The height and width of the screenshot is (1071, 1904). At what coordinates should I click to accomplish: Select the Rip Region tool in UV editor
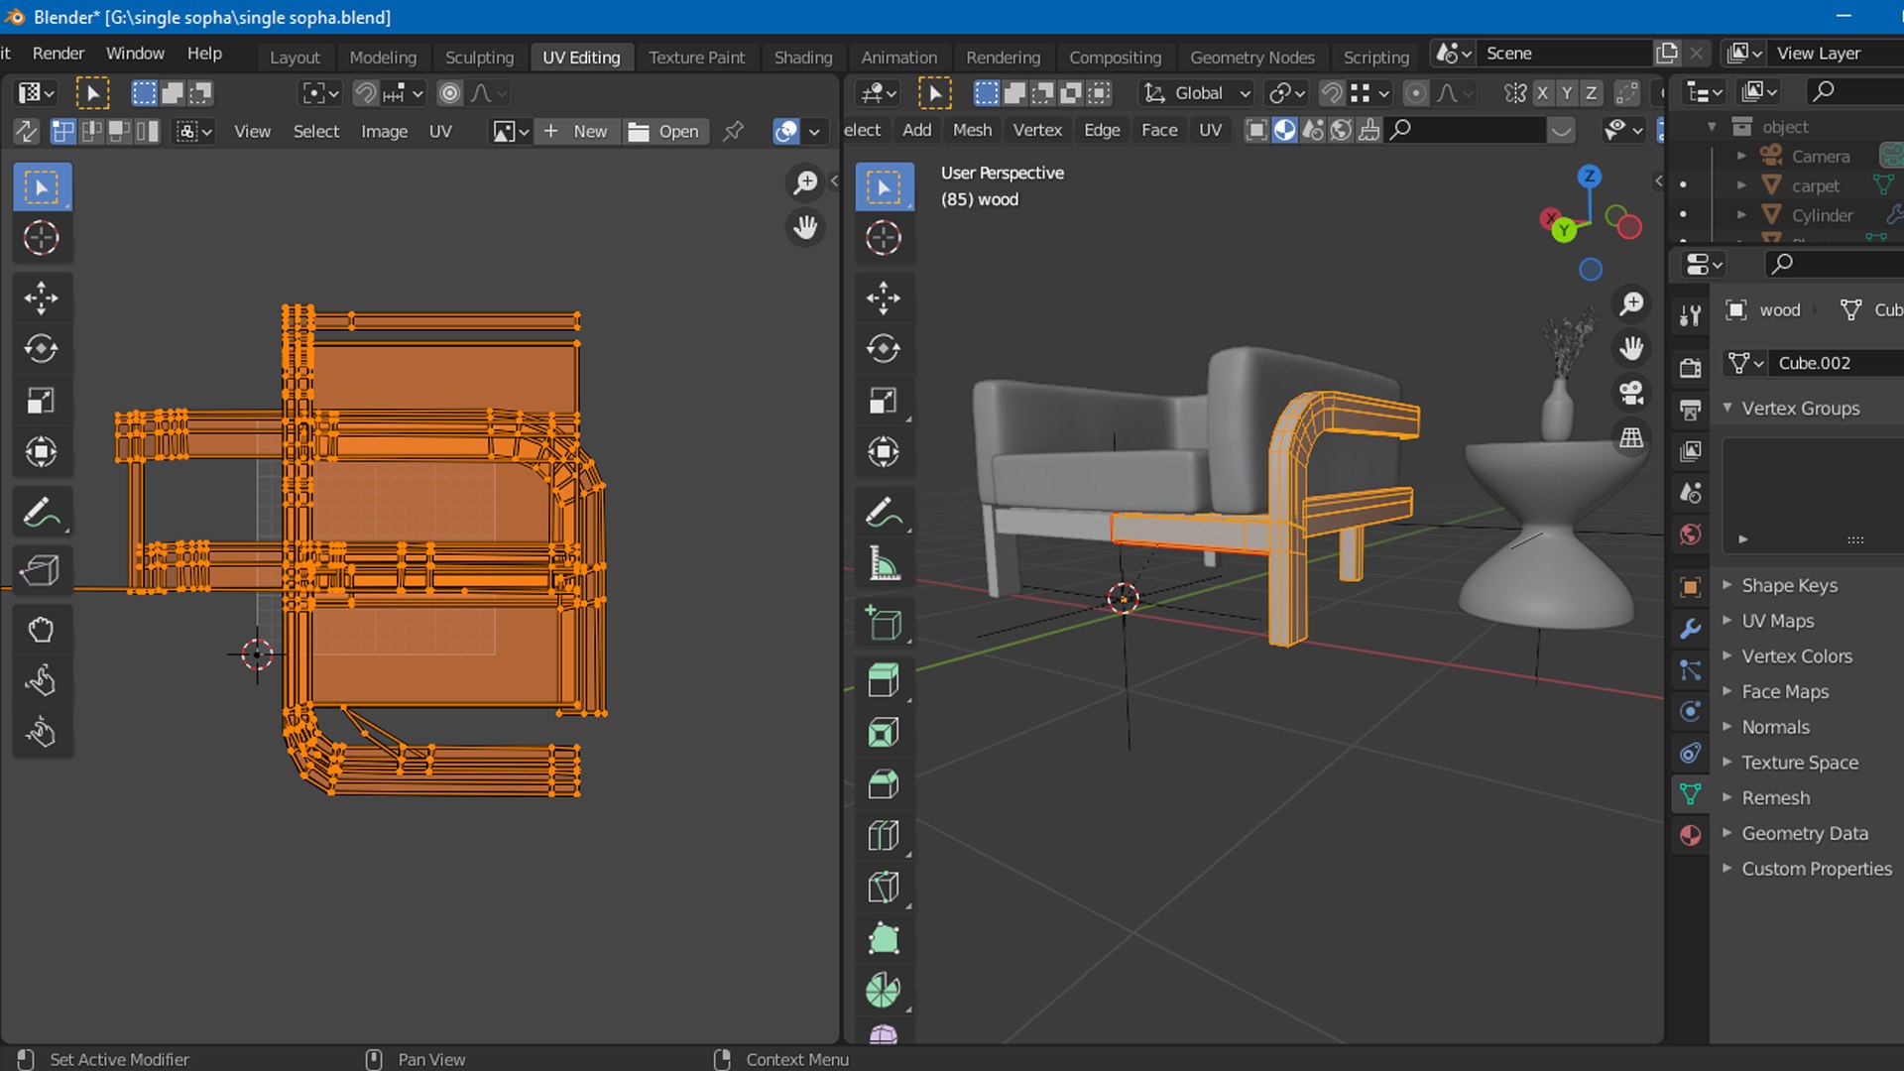[41, 570]
